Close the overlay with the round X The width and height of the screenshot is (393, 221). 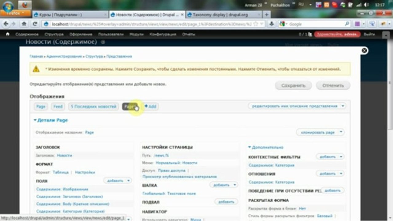364,51
